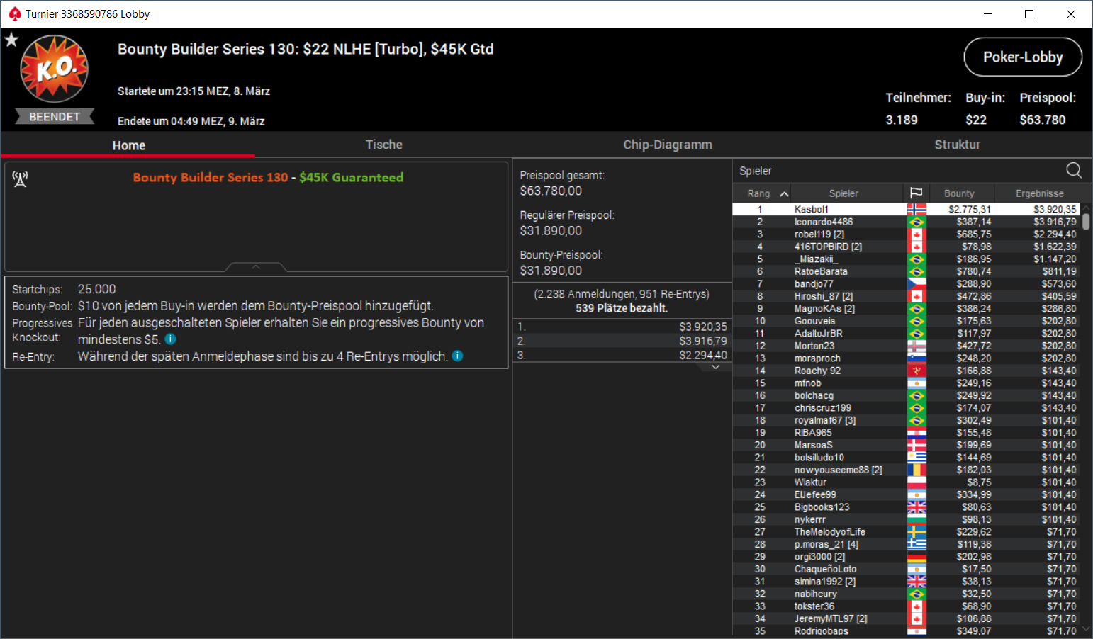This screenshot has height=639, width=1093.
Task: Open the Chip-Diagramm tab
Action: [x=667, y=145]
